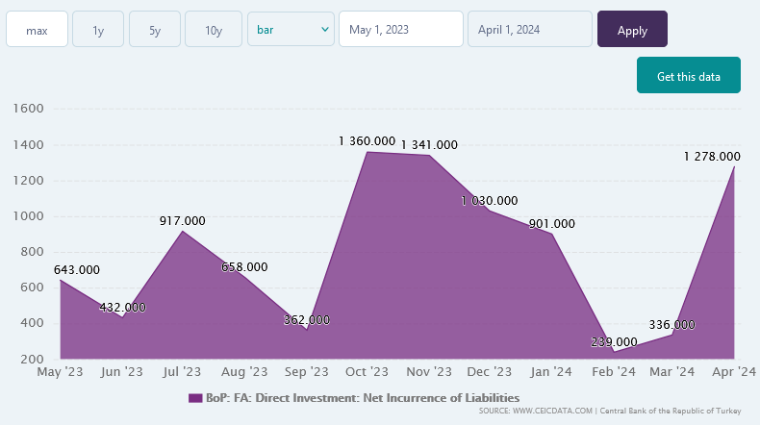Choose the 1y time range
This screenshot has height=425, width=760.
pos(98,30)
